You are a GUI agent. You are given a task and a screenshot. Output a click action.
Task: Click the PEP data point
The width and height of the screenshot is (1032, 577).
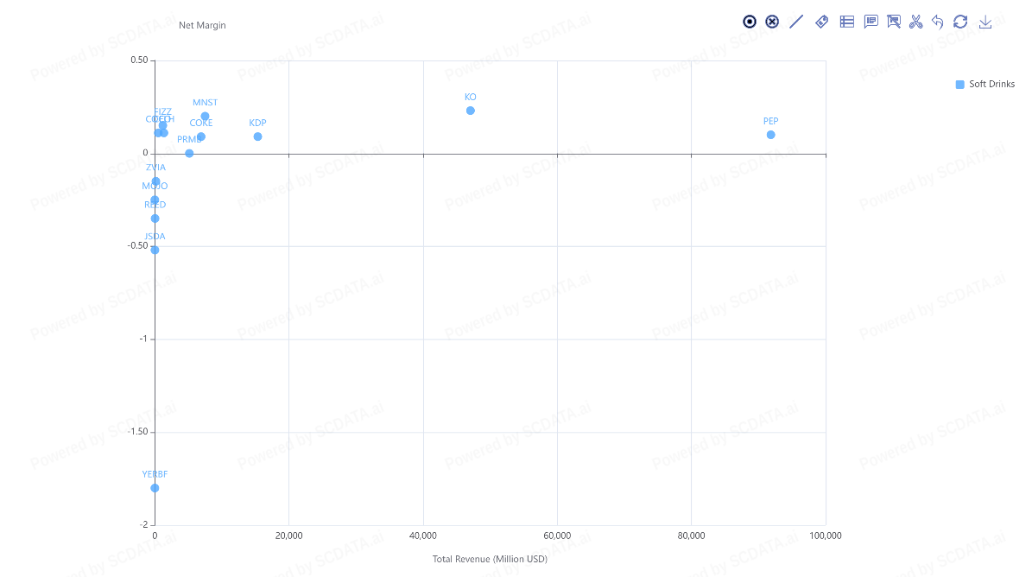(x=770, y=135)
